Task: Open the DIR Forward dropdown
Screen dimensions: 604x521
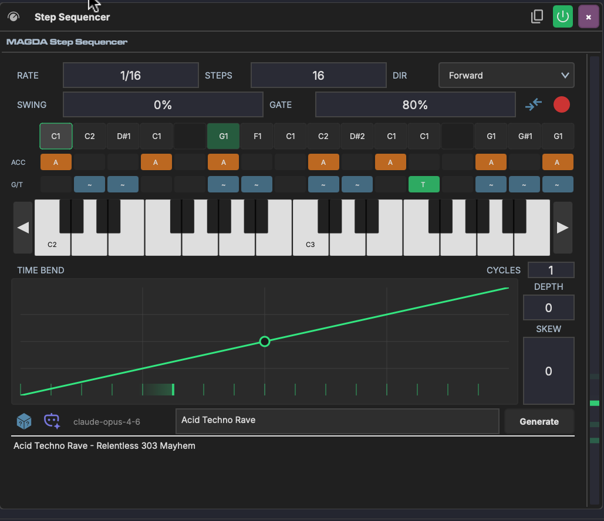Action: [506, 75]
